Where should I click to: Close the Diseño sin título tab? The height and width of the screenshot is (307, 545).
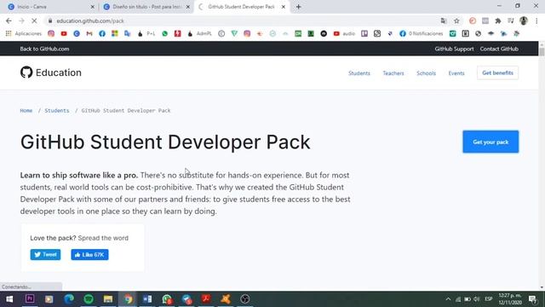pos(187,7)
